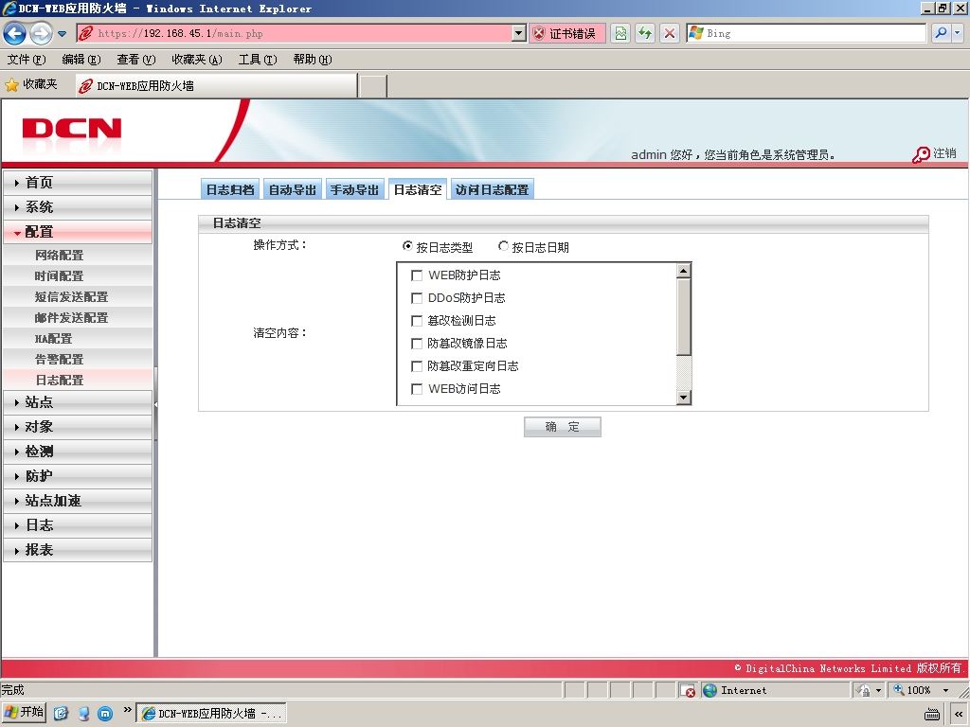Switch to the 自动导出 tab
970x727 pixels.
(293, 189)
